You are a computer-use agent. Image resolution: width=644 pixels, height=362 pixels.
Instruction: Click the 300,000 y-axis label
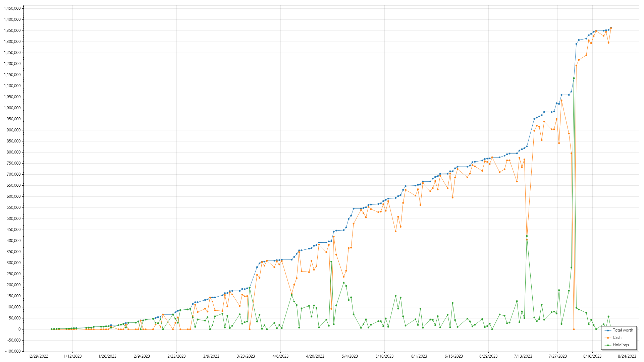[x=14, y=263]
